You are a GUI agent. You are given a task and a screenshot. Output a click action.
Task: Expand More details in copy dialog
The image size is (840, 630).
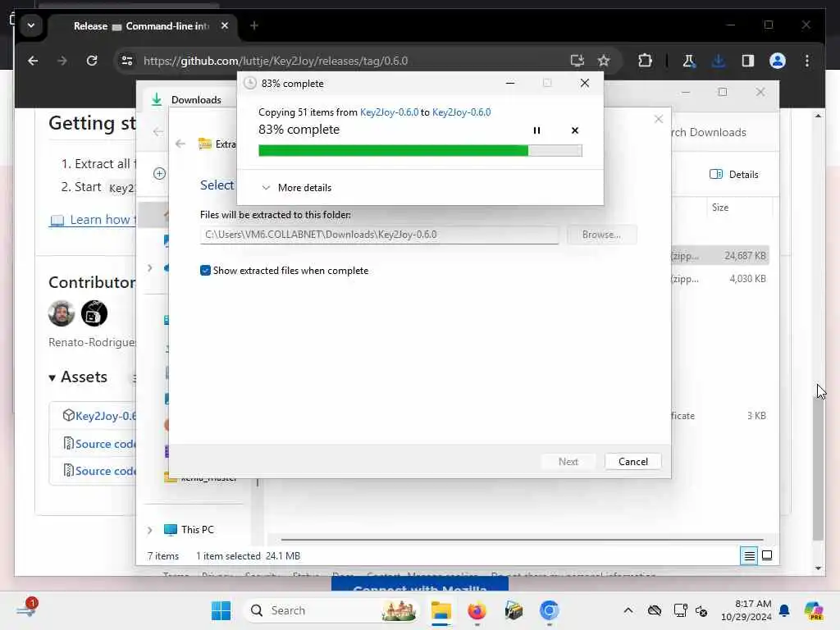coord(297,188)
